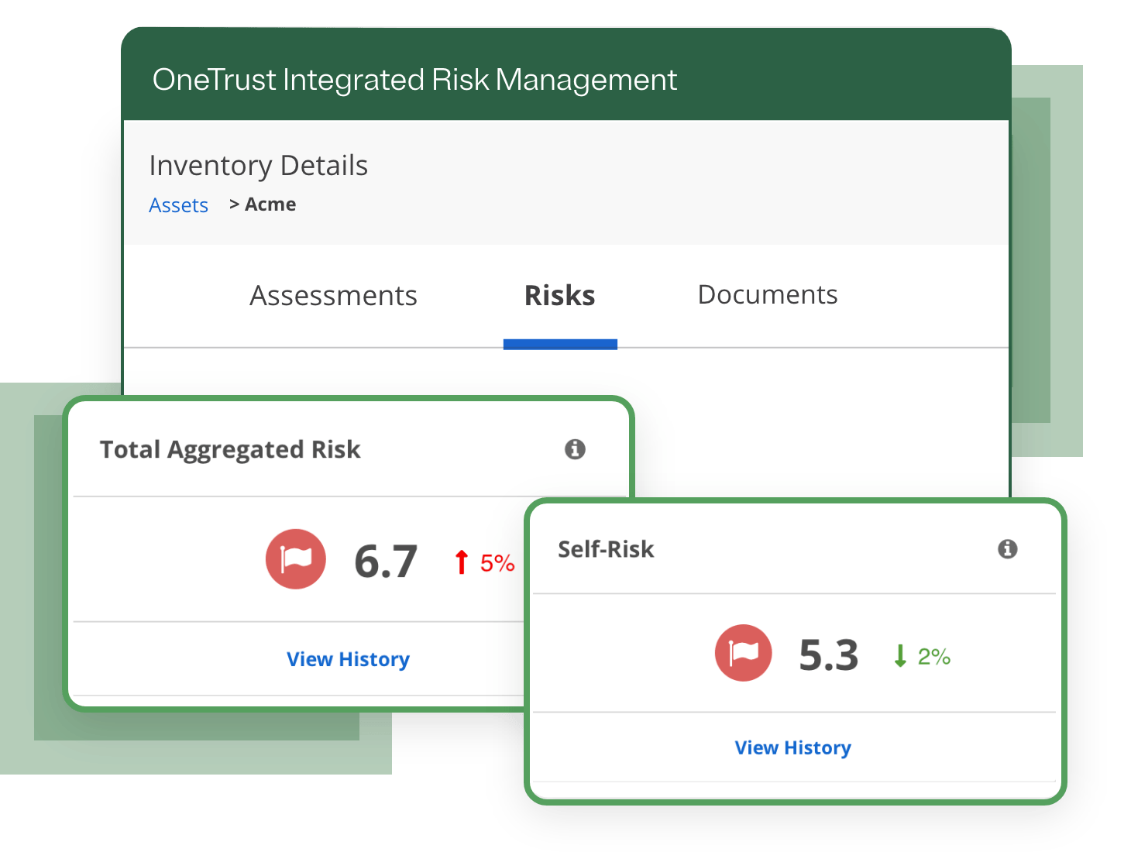Click the 5% change value
This screenshot has height=852, width=1131.
click(x=497, y=563)
